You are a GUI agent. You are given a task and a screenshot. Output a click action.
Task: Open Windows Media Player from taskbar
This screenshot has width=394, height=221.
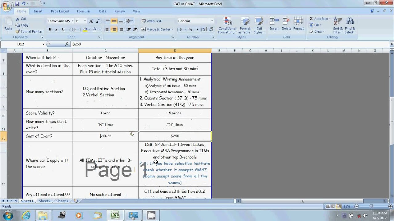point(79,215)
